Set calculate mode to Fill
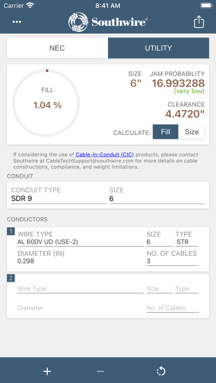 point(166,132)
